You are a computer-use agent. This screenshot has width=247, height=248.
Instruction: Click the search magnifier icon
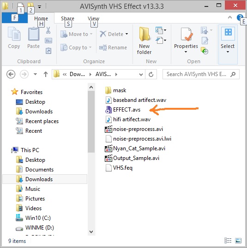233,74
